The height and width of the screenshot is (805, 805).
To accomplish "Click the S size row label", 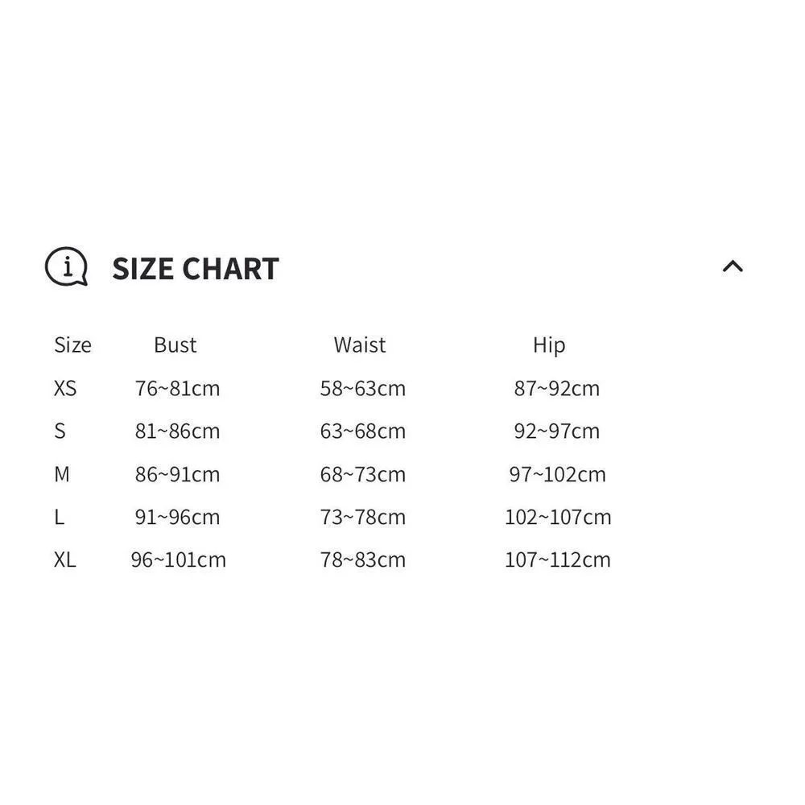I will coord(60,431).
